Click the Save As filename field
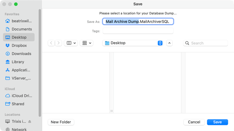Screen dimensions: 234x131 pyautogui.click(x=138, y=22)
